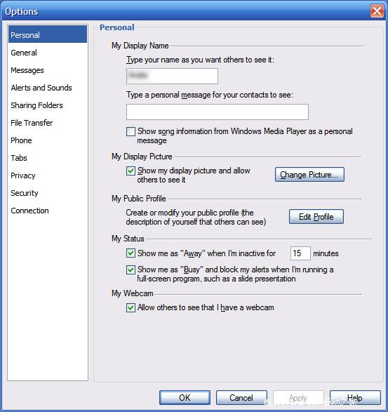Screen dimensions: 388x412
Task: Uncheck Show my display picture checkbox
Action: point(131,171)
